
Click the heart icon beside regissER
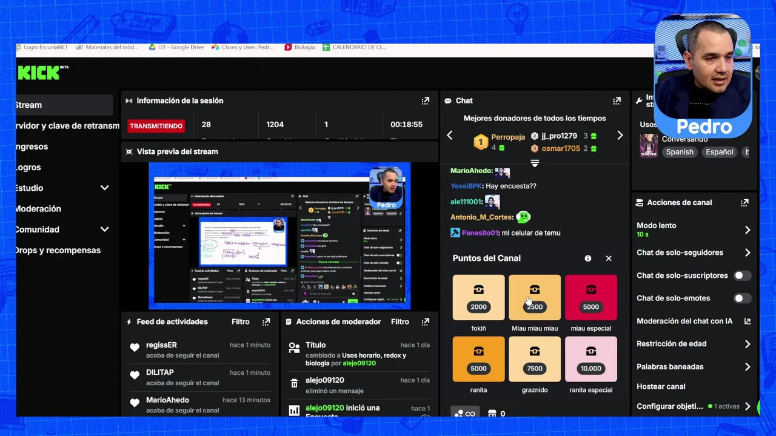[x=135, y=348]
